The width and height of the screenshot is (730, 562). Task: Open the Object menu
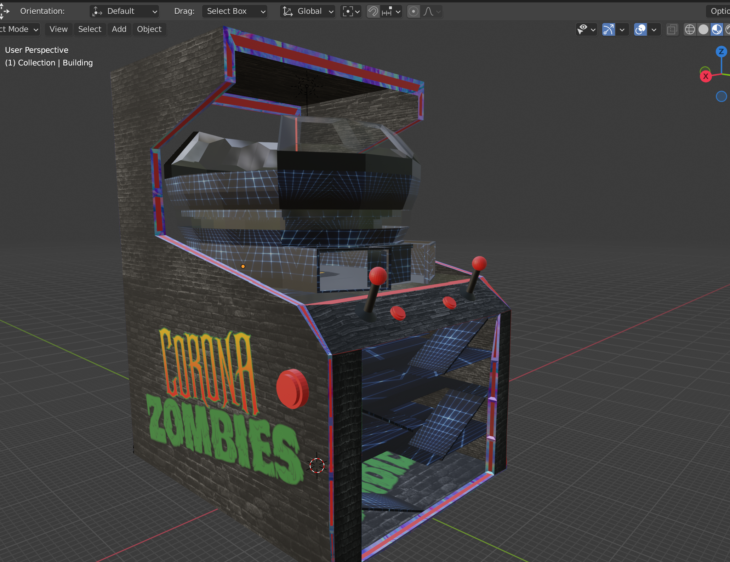click(149, 29)
